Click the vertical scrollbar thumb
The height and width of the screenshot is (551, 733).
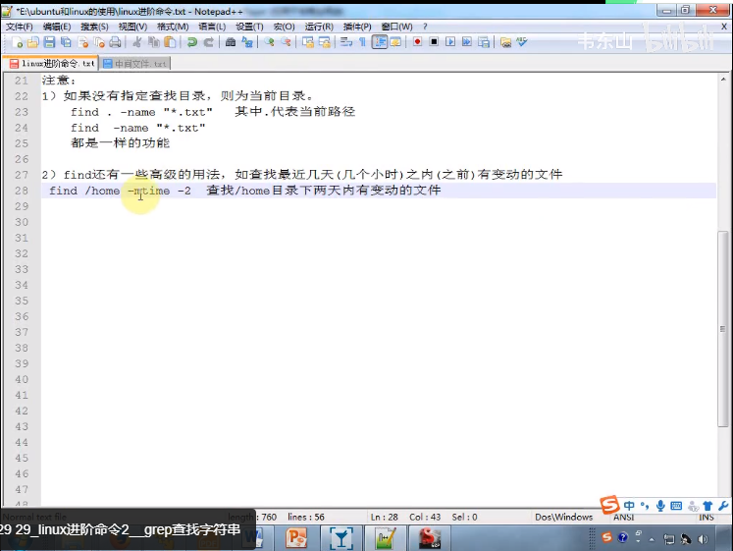coord(723,329)
